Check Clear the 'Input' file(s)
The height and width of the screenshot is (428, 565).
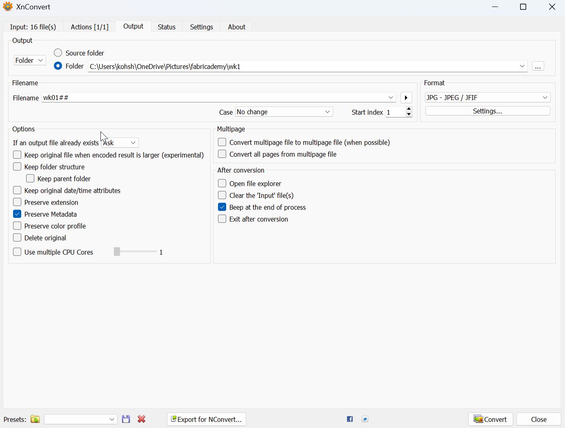coord(222,195)
